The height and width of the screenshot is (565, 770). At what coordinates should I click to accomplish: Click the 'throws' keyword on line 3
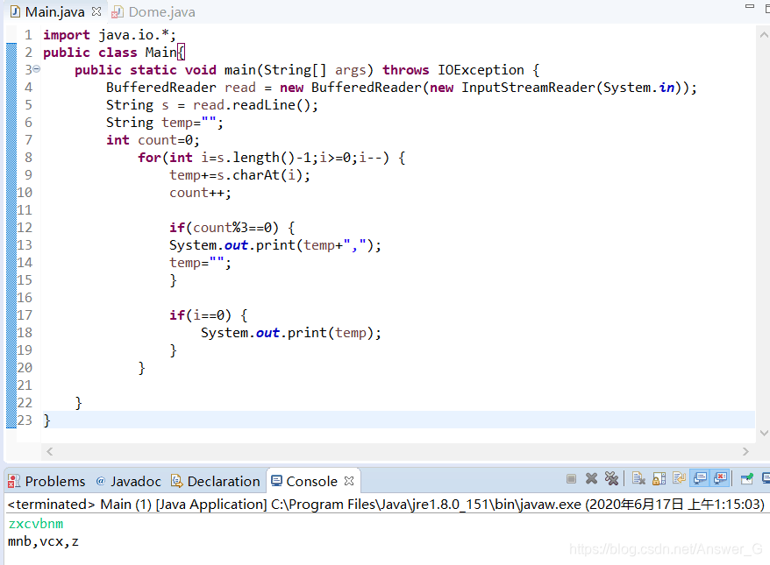coord(406,70)
